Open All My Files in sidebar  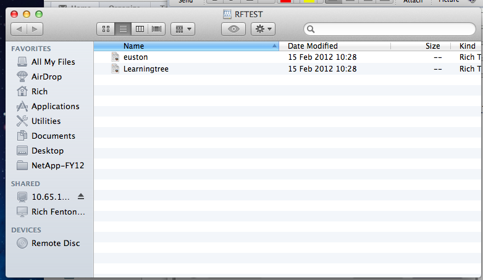[49, 62]
